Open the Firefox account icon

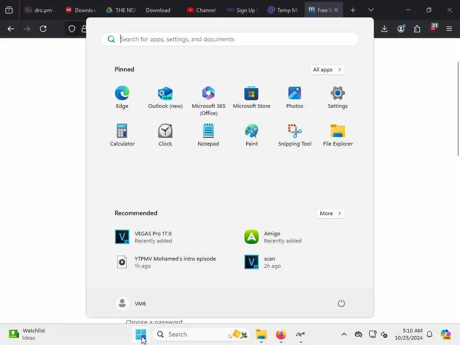point(401,29)
